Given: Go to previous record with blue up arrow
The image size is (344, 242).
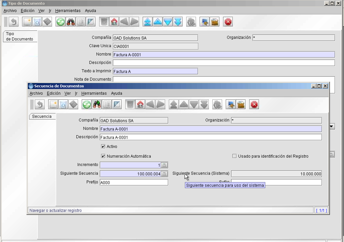Looking at the screenshot, I should click(x=158, y=22).
